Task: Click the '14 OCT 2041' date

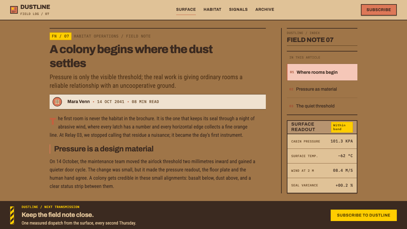Action: pos(111,102)
